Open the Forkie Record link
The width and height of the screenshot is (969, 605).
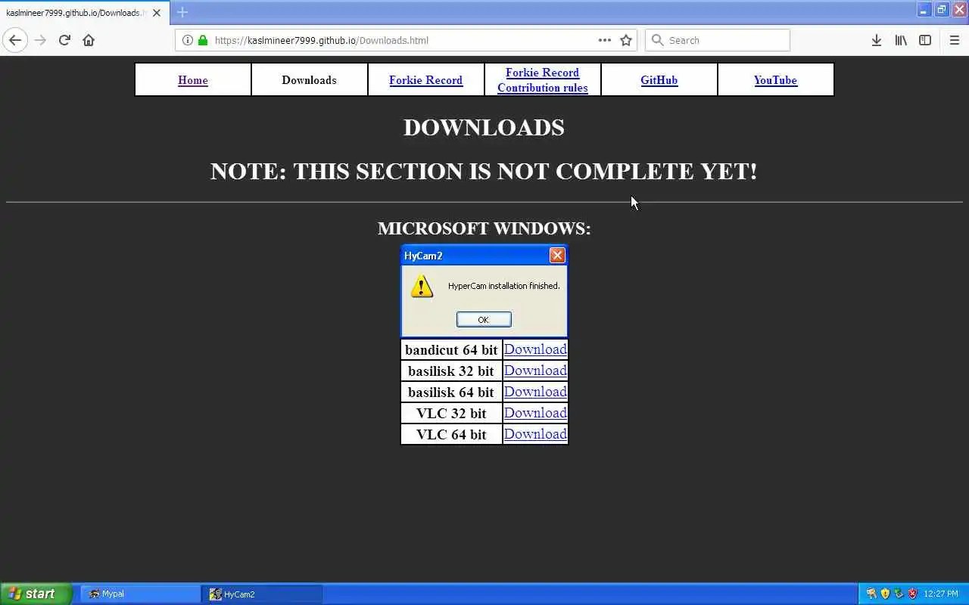[x=425, y=80]
